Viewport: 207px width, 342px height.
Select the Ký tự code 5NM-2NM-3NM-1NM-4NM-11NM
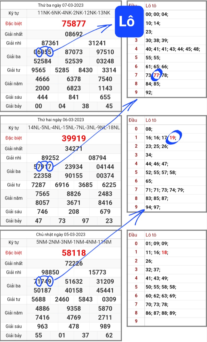74,242
